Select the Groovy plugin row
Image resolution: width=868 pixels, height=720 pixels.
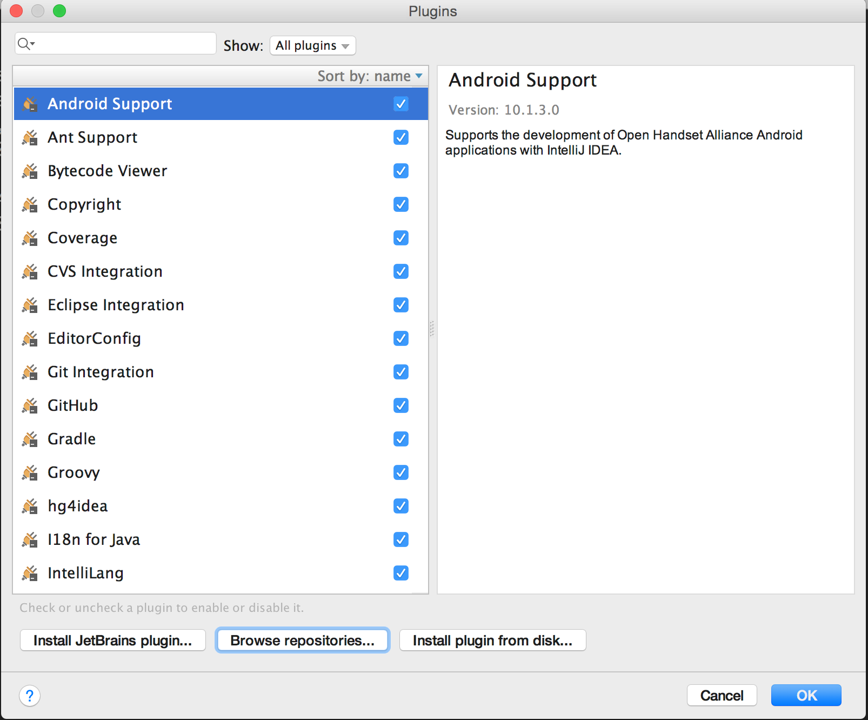[221, 472]
